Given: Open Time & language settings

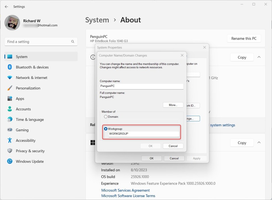Looking at the screenshot, I should 30,120.
